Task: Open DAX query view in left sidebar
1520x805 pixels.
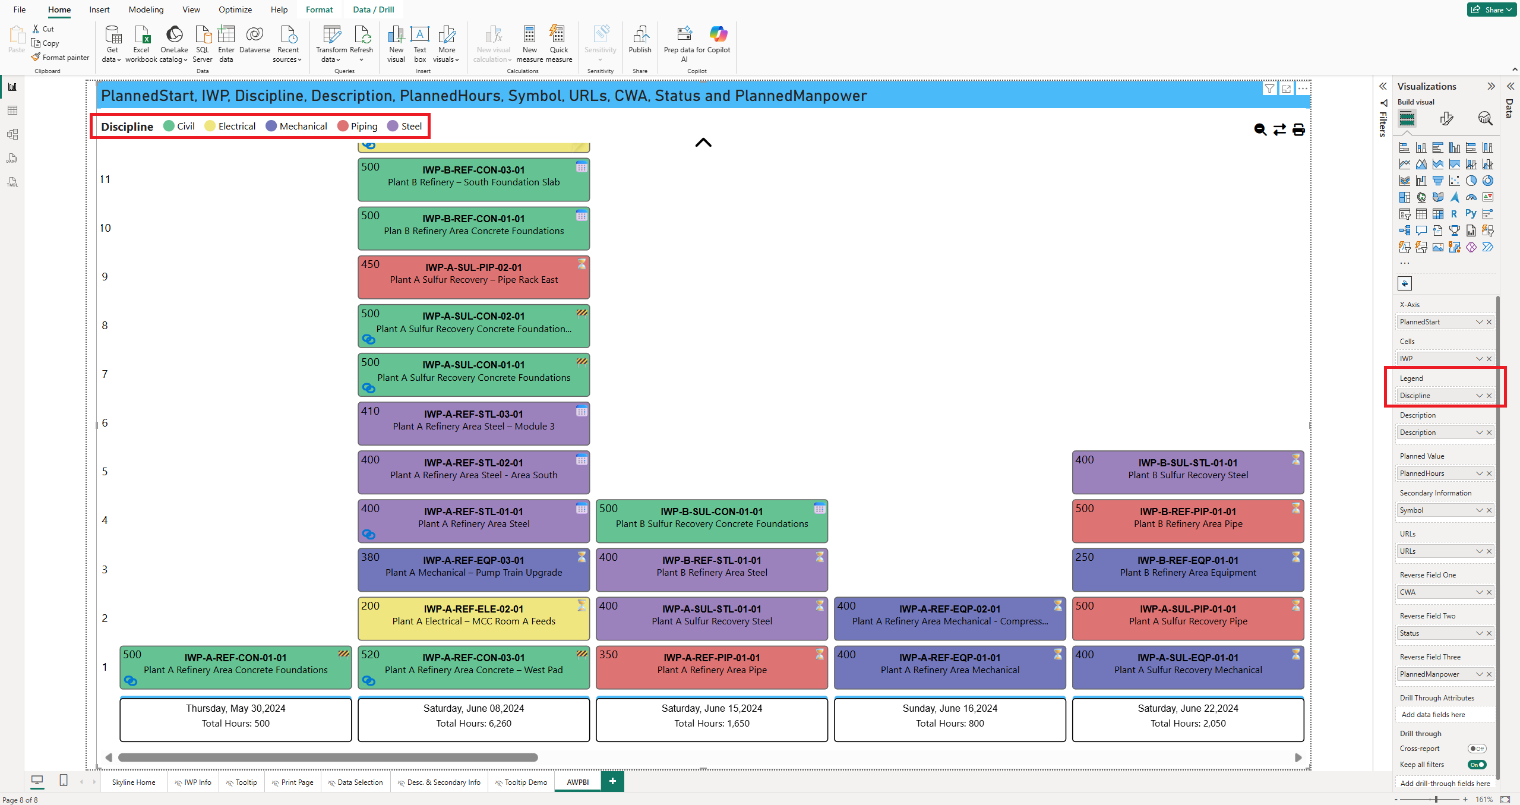Action: (12, 158)
